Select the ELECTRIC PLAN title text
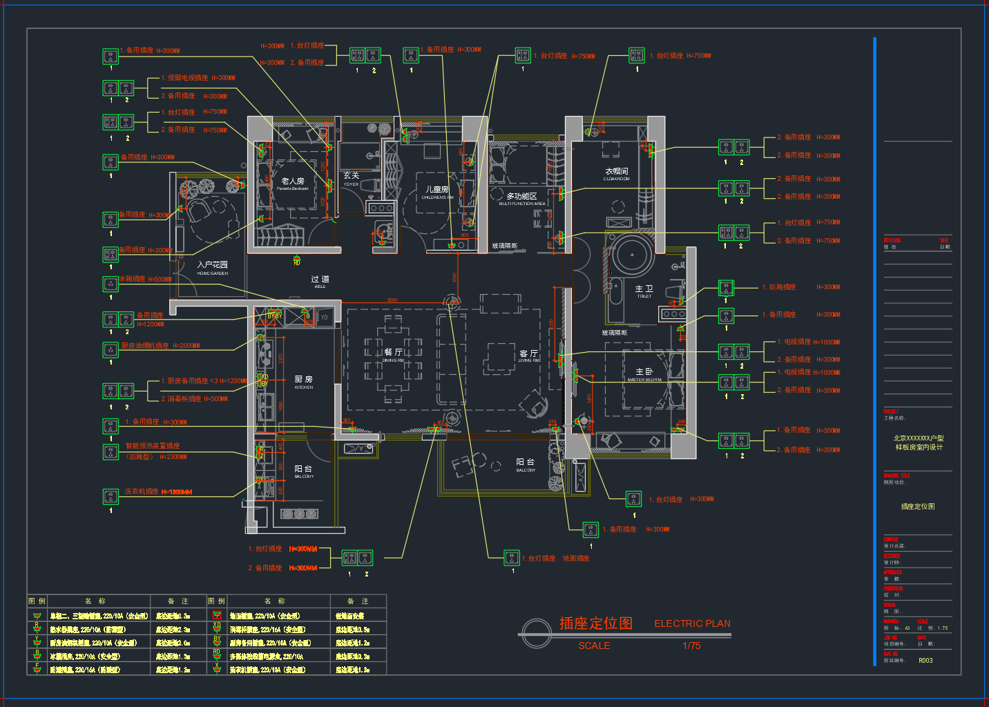The image size is (989, 707). [692, 623]
